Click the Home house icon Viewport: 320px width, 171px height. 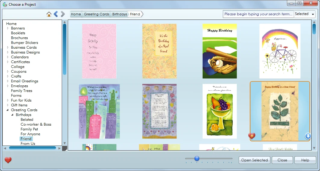[x=49, y=14]
